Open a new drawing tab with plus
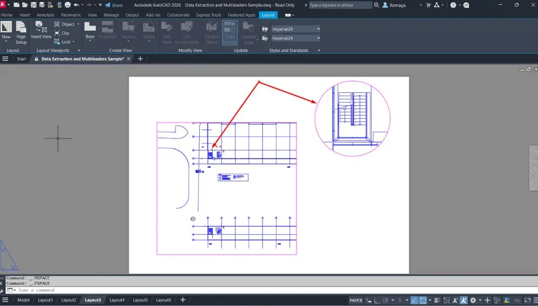The width and height of the screenshot is (538, 306). pos(140,59)
